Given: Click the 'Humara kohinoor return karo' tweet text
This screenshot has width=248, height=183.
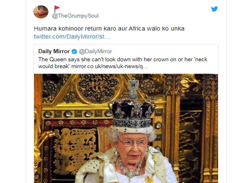Looking at the screenshot, I should coord(109,29).
